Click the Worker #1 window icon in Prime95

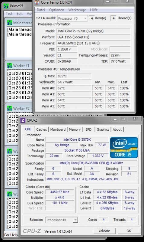coord(10,66)
